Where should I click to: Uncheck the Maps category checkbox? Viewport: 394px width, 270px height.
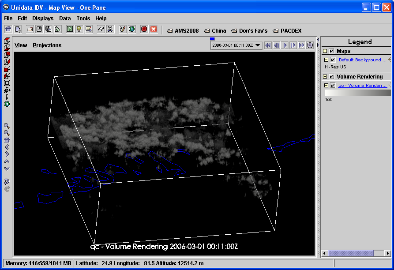332,51
